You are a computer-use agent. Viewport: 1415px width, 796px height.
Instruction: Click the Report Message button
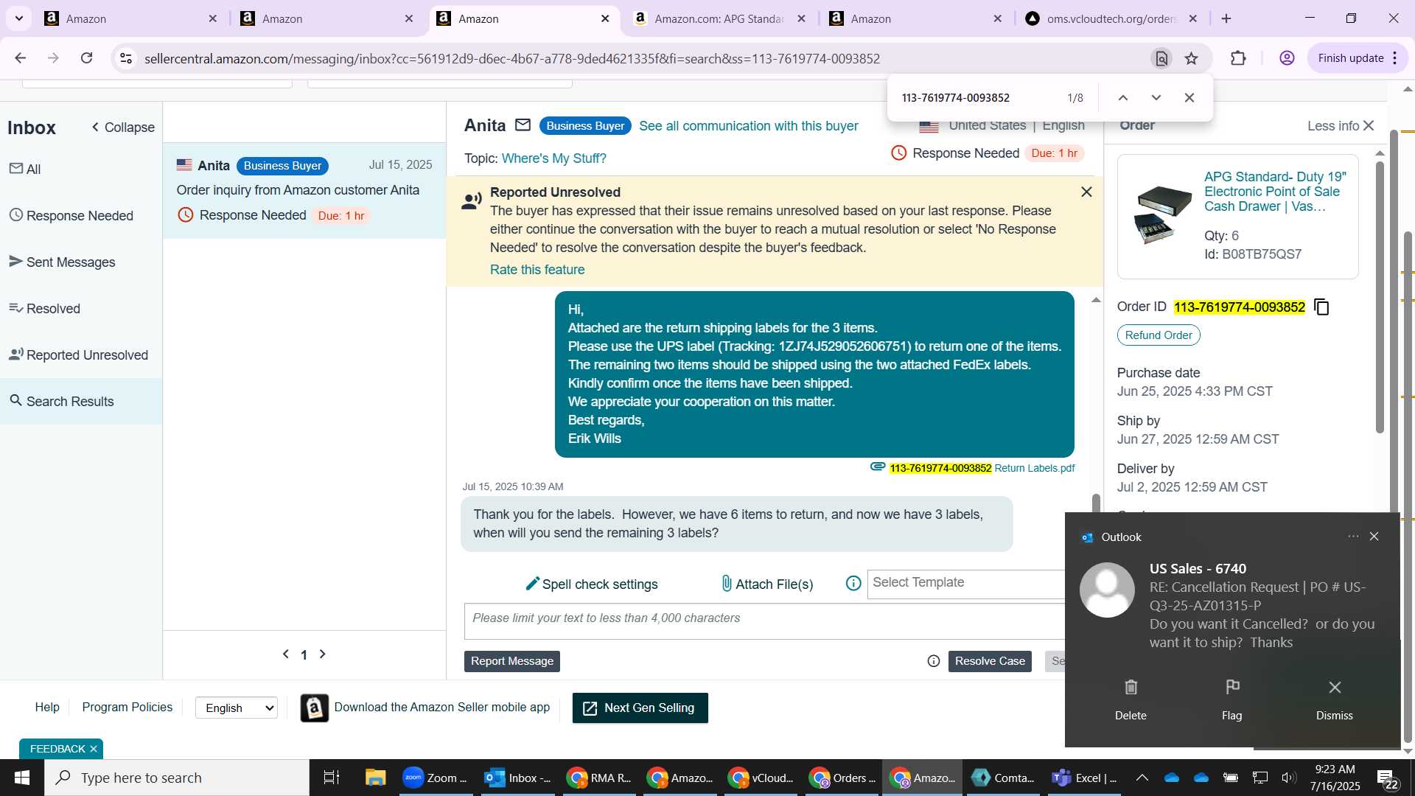click(x=512, y=661)
